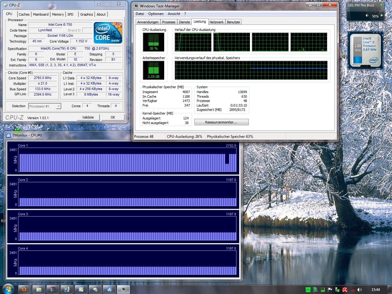Click the Task Manager green grid tray icon
The width and height of the screenshot is (392, 294).
point(323,289)
